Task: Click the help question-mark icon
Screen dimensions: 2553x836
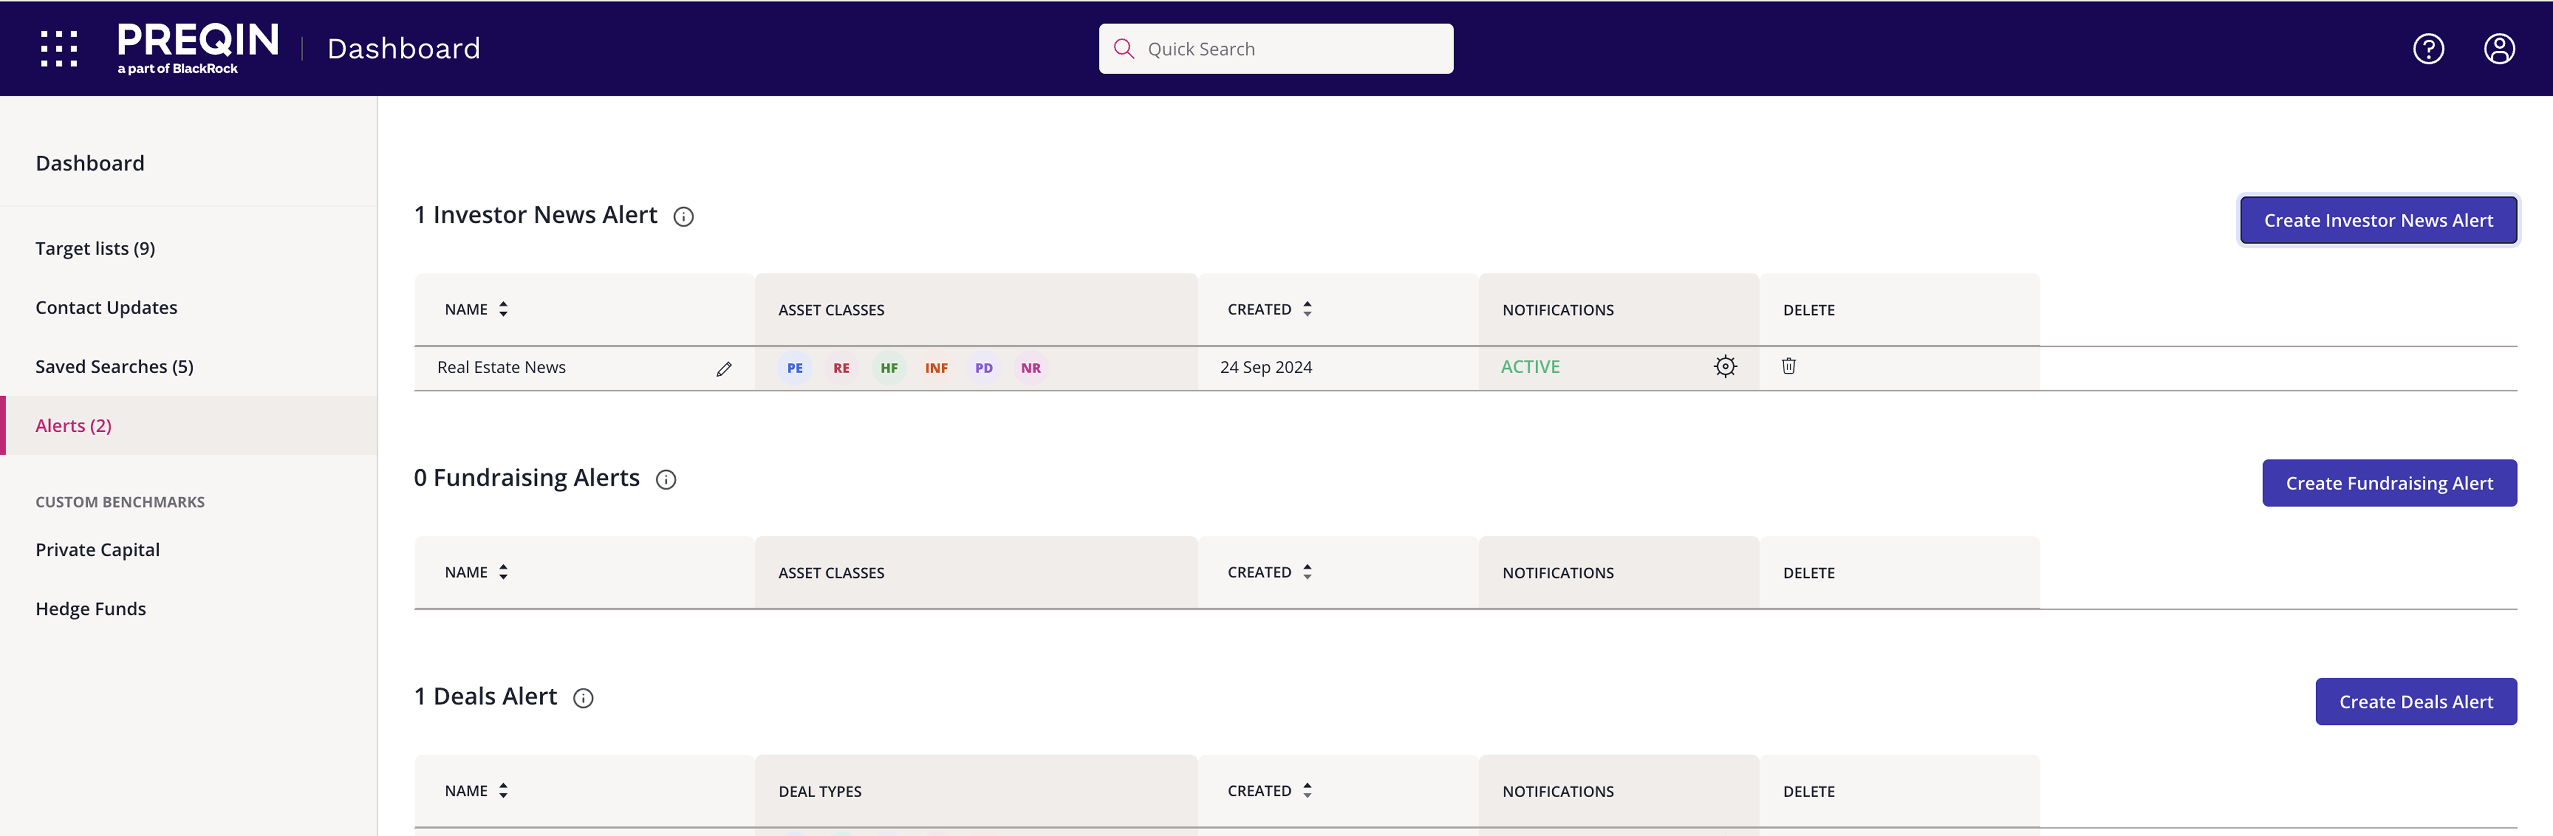Action: tap(2428, 48)
